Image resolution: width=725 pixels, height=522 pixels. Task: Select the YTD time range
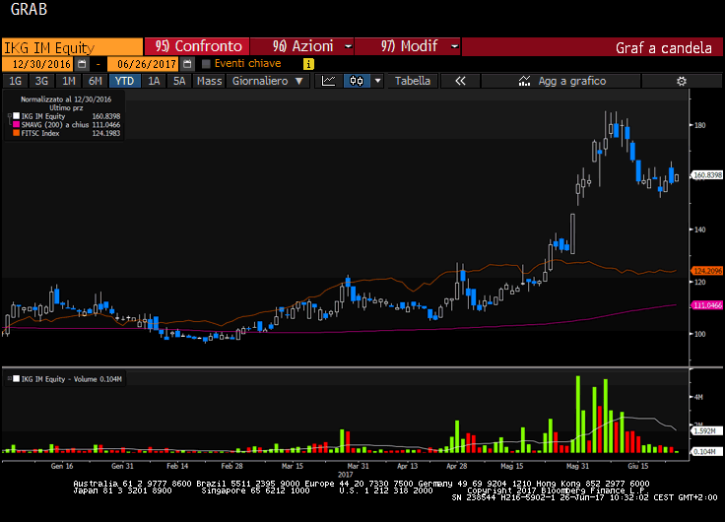(124, 81)
